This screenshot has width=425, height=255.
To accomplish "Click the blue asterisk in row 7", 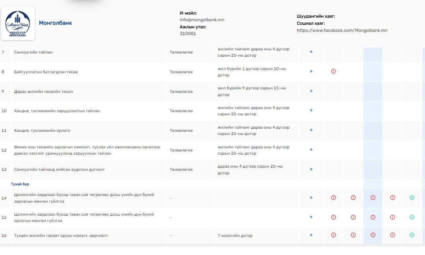I will 311,52.
